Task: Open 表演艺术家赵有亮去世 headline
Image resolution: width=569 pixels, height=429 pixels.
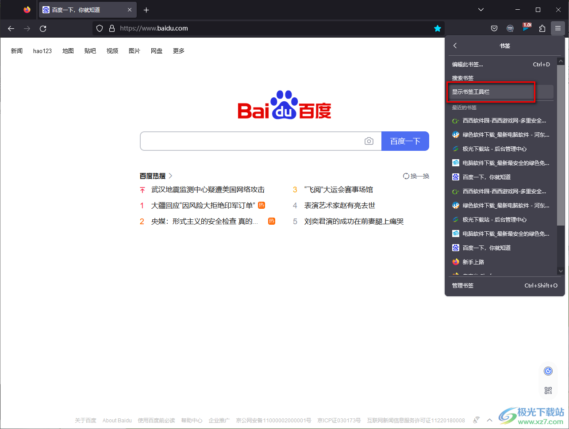Action: [x=340, y=206]
